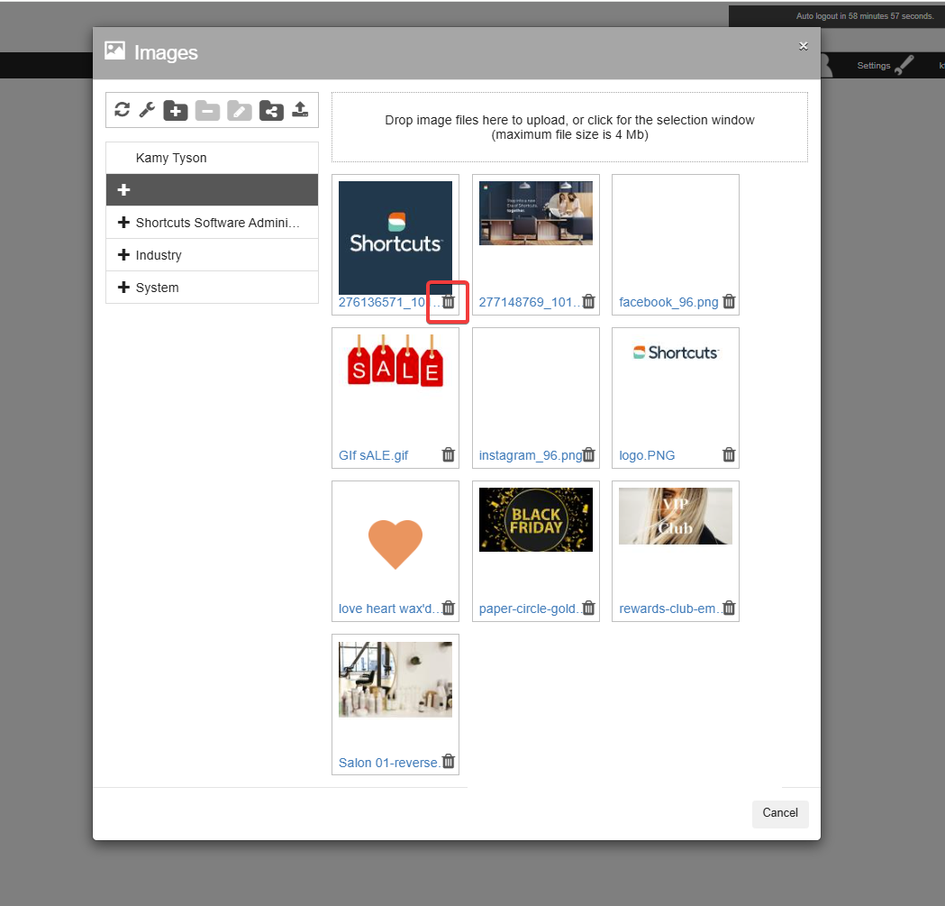Screen dimensions: 945x906
Task: Remove the Salon 01-reverse image via trash
Action: [449, 762]
